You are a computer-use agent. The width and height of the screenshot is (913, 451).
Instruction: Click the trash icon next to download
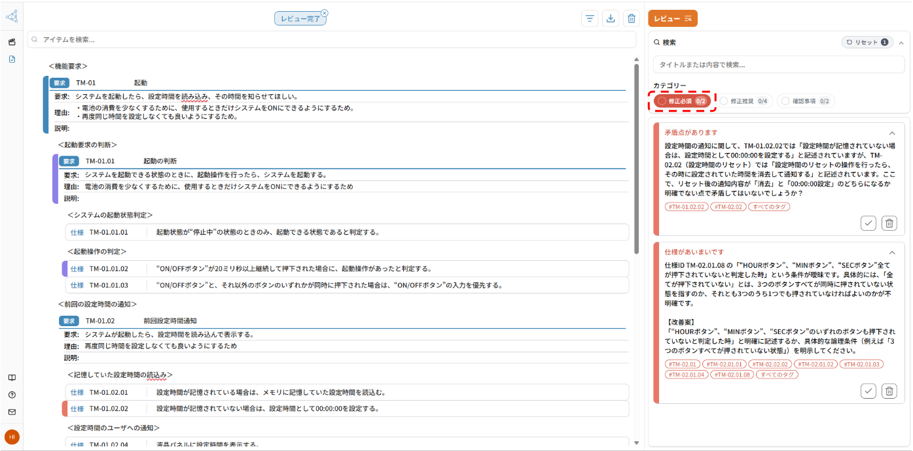point(631,18)
